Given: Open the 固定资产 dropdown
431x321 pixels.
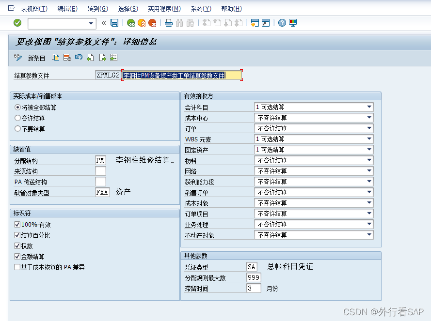Looking at the screenshot, I should tap(369, 150).
